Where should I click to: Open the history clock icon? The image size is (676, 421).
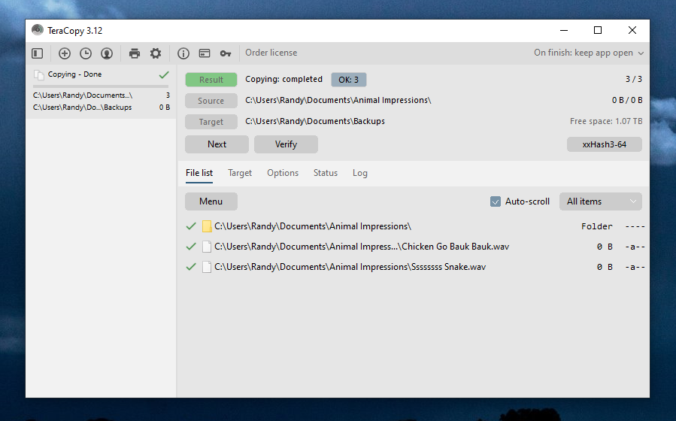(x=86, y=53)
